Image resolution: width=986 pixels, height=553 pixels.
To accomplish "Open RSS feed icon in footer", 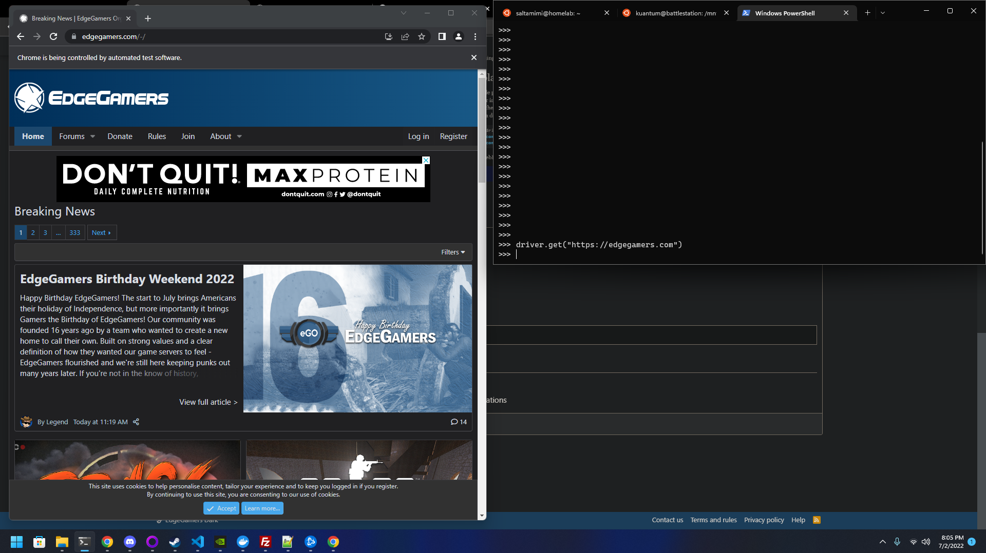I will coord(817,520).
